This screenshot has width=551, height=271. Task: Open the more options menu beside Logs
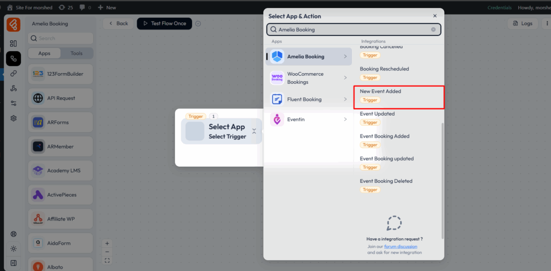[547, 24]
